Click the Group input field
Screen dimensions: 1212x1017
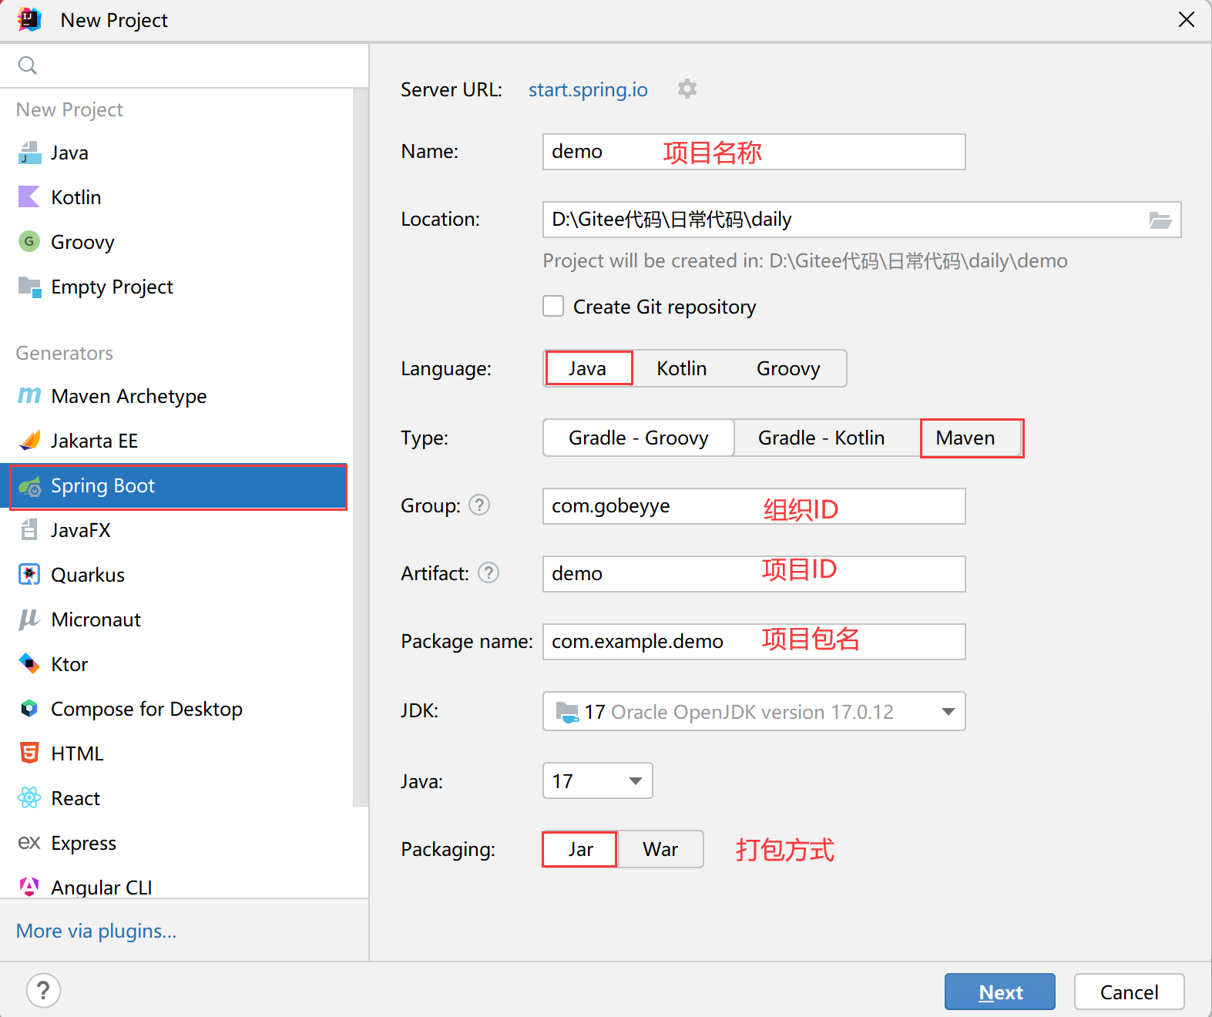pos(754,506)
